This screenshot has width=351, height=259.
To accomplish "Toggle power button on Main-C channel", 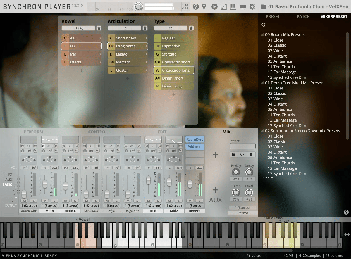I will pos(64,146).
